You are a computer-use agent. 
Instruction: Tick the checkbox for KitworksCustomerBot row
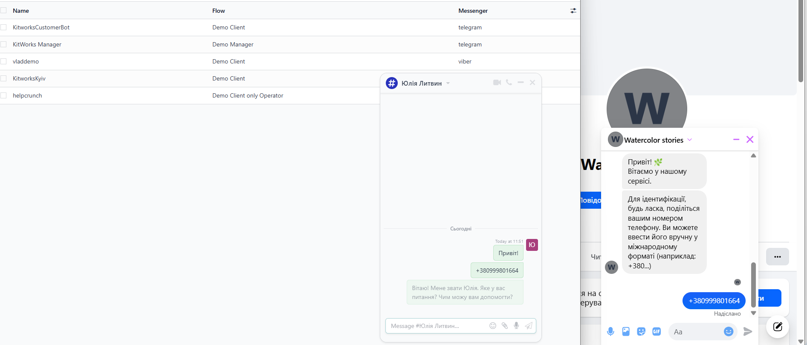click(x=4, y=27)
